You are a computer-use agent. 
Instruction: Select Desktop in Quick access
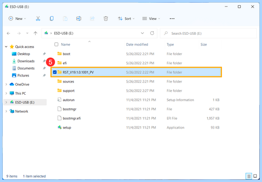[24, 54]
